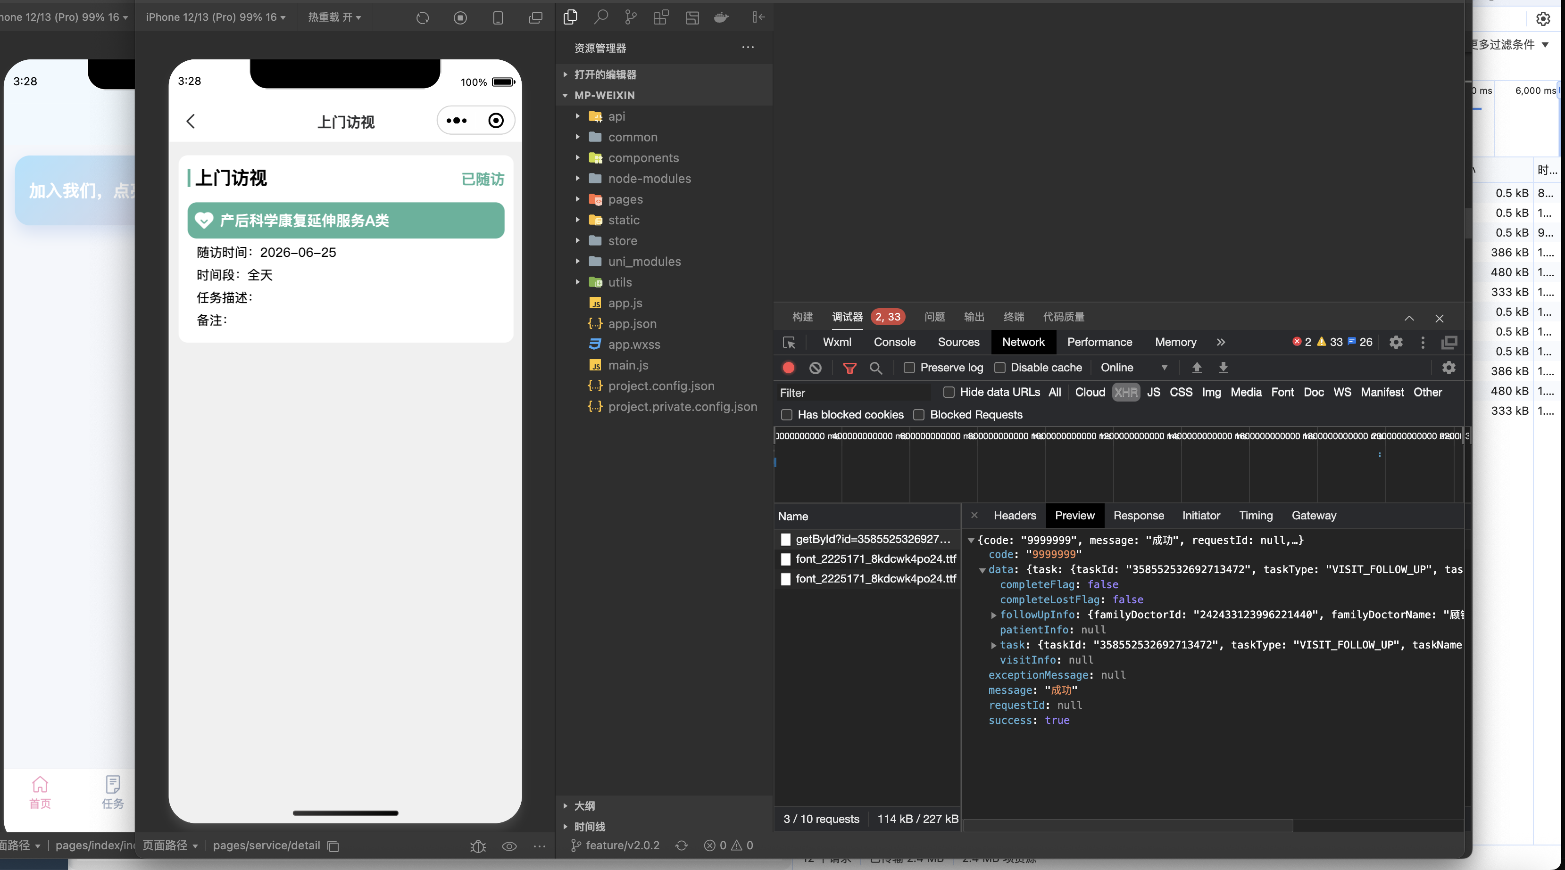The image size is (1565, 870).
Task: Open DevTools three-dot customize menu
Action: click(x=1423, y=343)
